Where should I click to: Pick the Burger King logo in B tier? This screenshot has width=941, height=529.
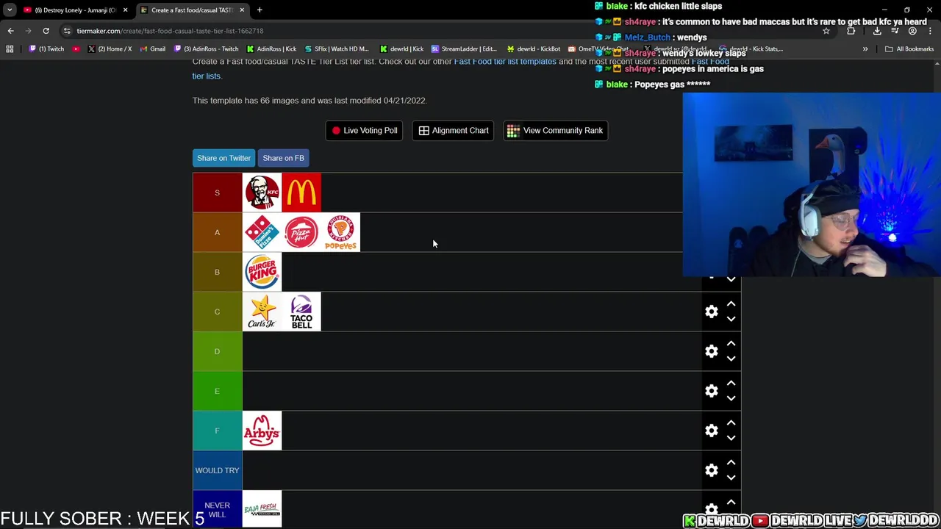262,272
